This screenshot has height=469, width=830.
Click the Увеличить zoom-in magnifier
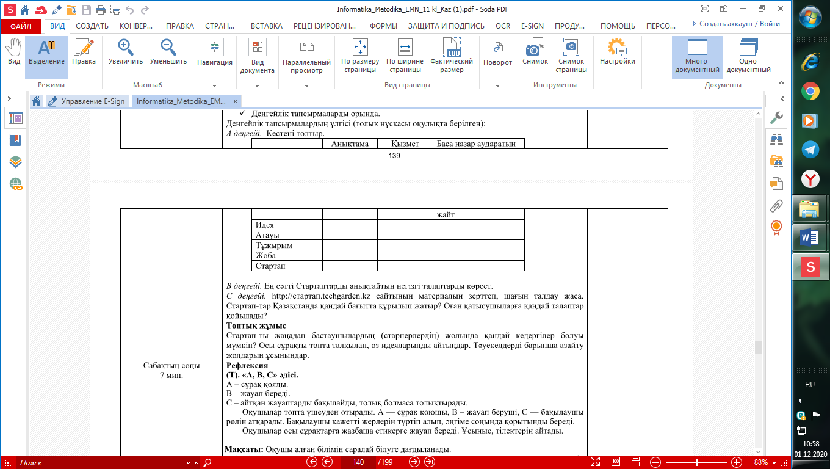pyautogui.click(x=126, y=52)
